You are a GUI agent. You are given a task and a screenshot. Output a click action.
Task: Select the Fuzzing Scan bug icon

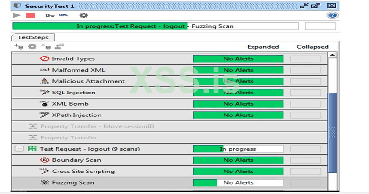click(44, 182)
